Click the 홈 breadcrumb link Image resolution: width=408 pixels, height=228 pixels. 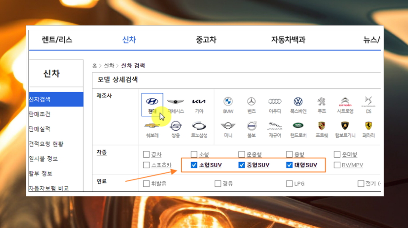pyautogui.click(x=95, y=66)
